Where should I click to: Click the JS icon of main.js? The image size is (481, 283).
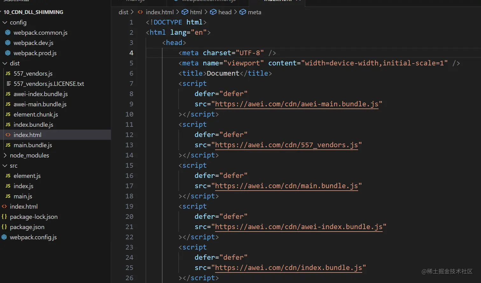click(x=8, y=196)
